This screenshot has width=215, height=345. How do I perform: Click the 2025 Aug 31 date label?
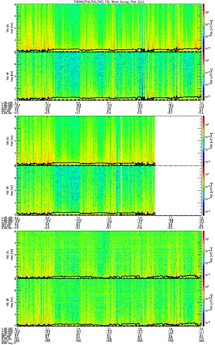[x=8, y=343]
